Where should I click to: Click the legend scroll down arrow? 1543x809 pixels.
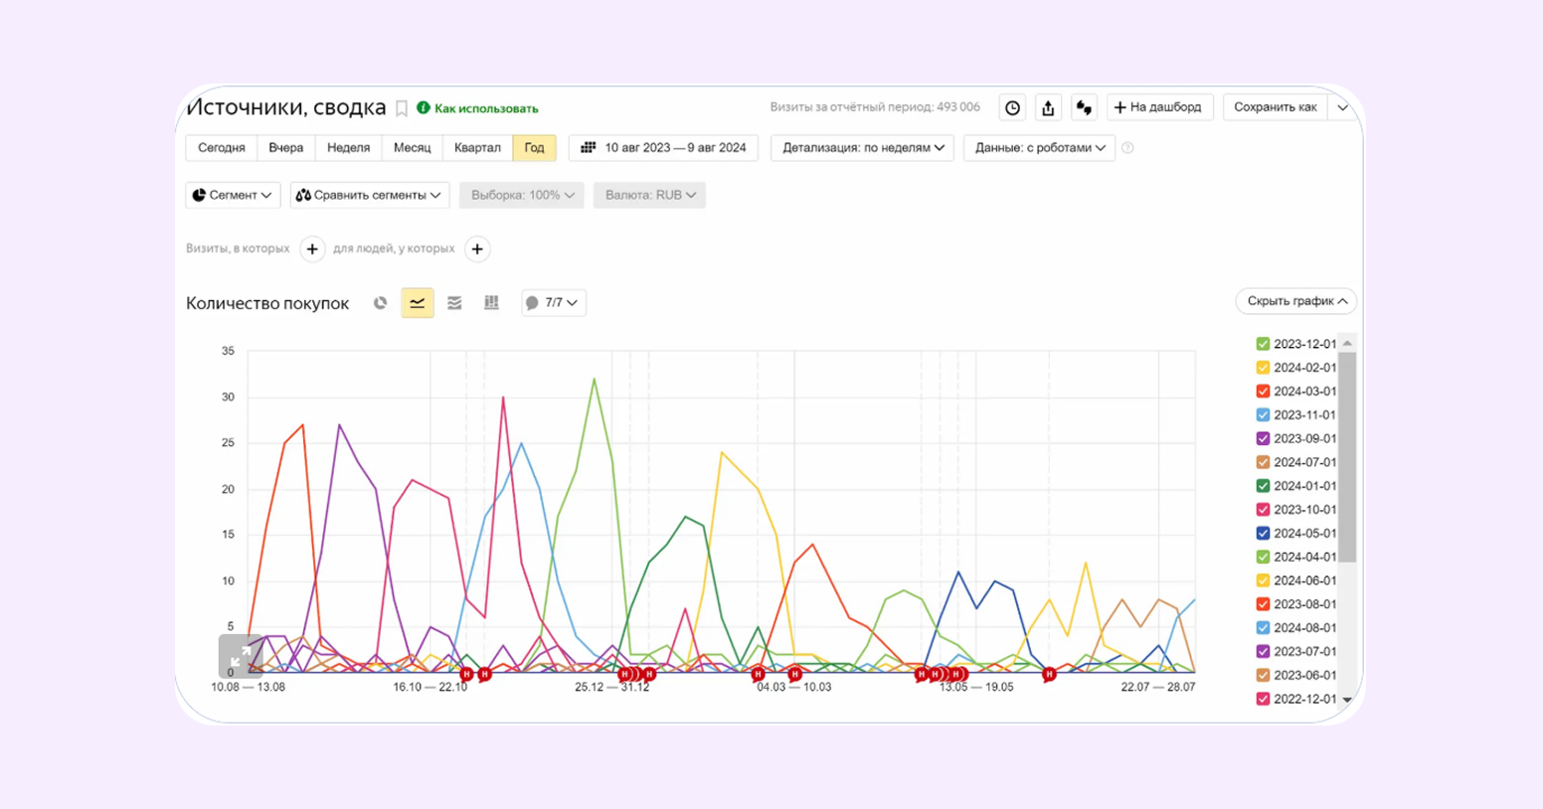pyautogui.click(x=1347, y=700)
